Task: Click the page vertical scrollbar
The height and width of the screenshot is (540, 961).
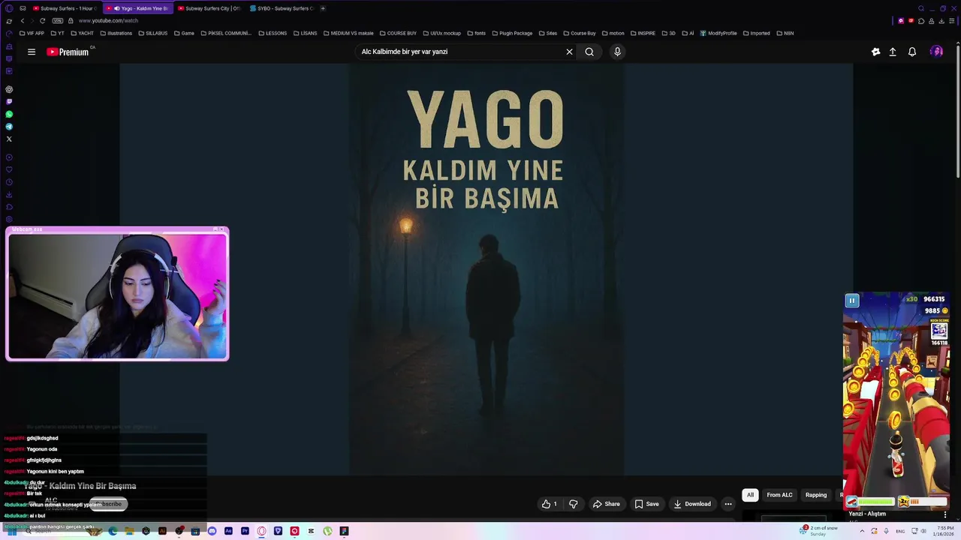Action: coord(957,112)
